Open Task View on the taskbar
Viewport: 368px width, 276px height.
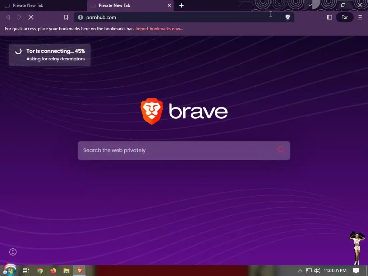[26, 270]
